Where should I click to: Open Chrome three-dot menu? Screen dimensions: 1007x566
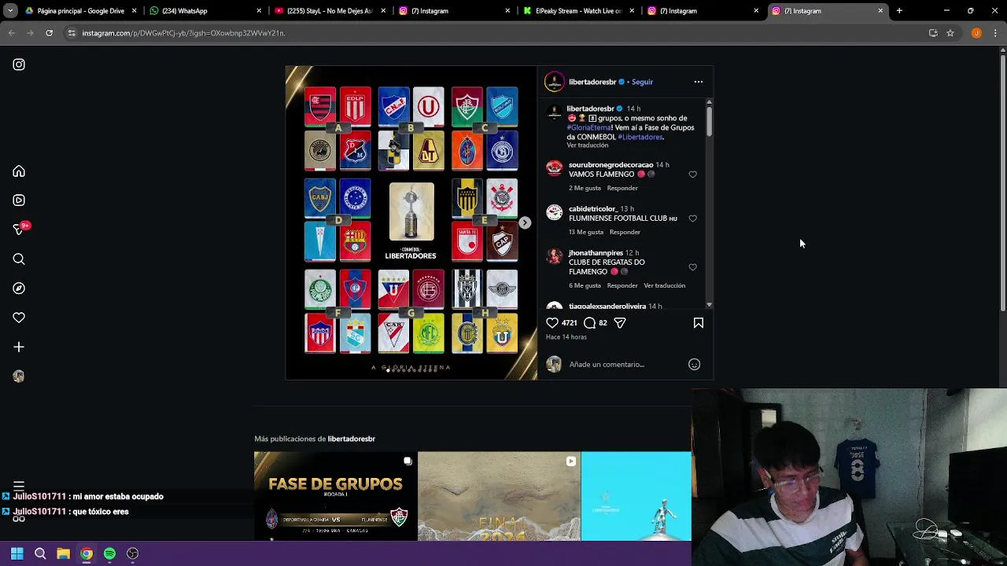pos(995,33)
